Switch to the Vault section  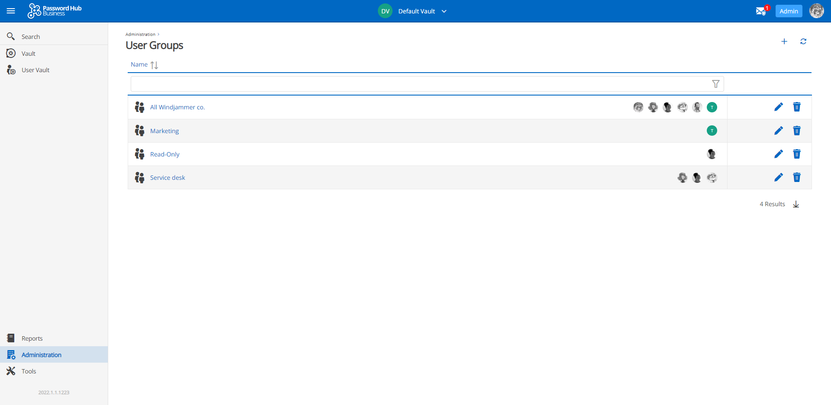point(28,53)
